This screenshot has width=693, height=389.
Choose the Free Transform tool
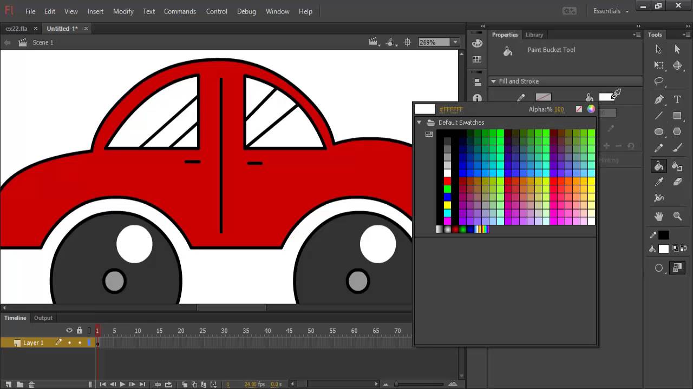[659, 65]
